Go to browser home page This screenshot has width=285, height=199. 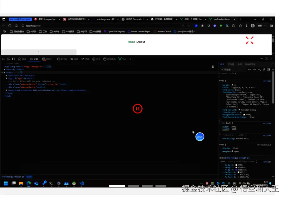point(16,26)
